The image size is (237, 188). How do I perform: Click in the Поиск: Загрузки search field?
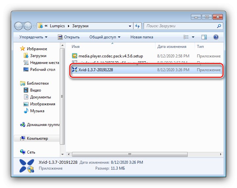tap(180, 26)
